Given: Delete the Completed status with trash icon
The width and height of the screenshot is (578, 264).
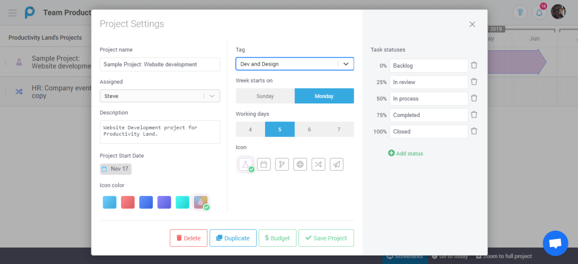Looking at the screenshot, I should coord(474,115).
